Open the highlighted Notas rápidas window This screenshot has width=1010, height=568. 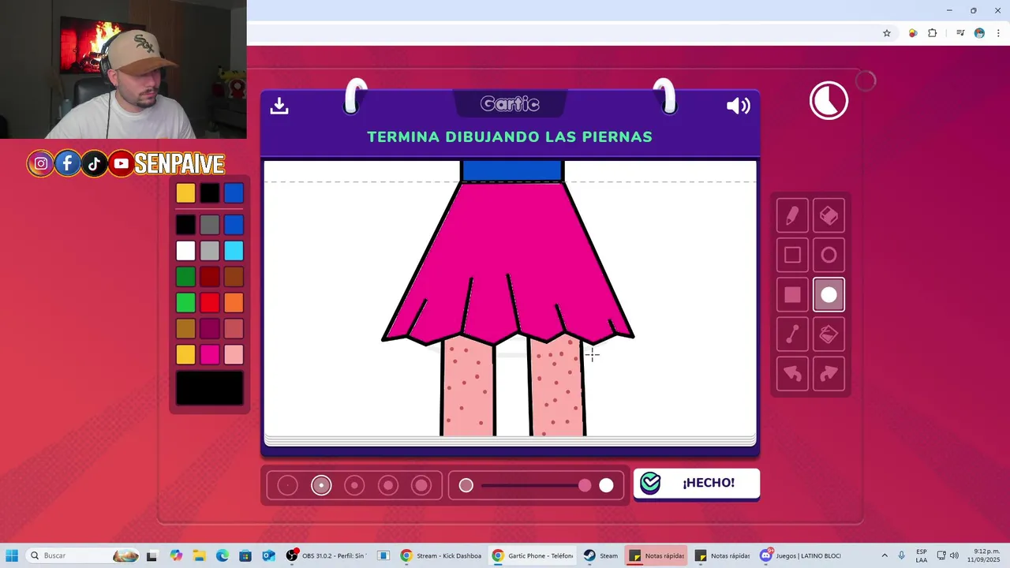pos(657,555)
